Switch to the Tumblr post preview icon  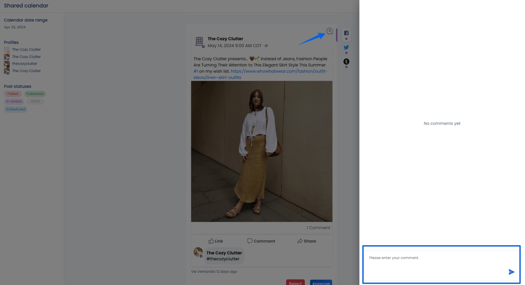point(346,62)
